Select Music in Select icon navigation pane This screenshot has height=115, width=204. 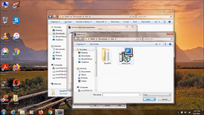point(84,75)
